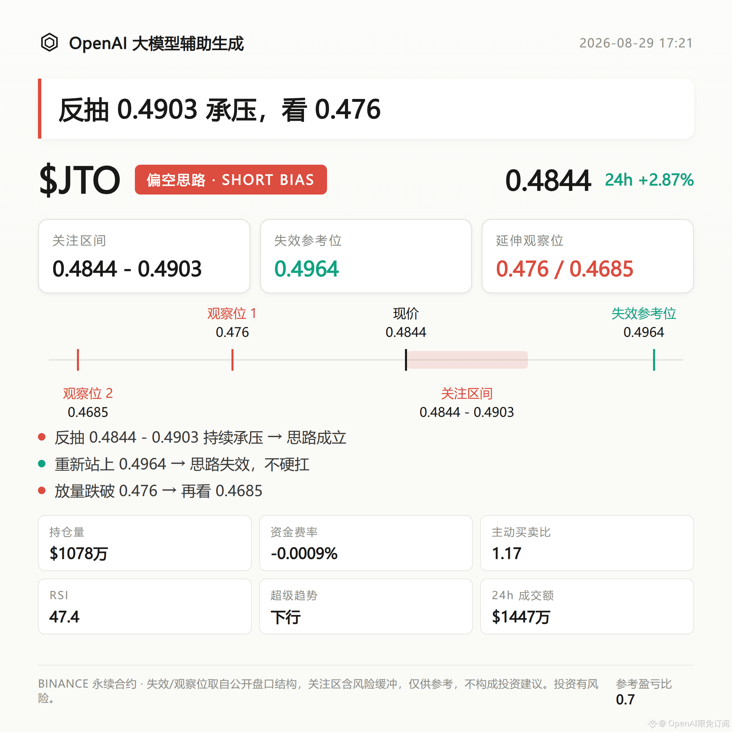Click the 资金费率 value "-0.0009%"
Screen dimensions: 732x732
(304, 553)
